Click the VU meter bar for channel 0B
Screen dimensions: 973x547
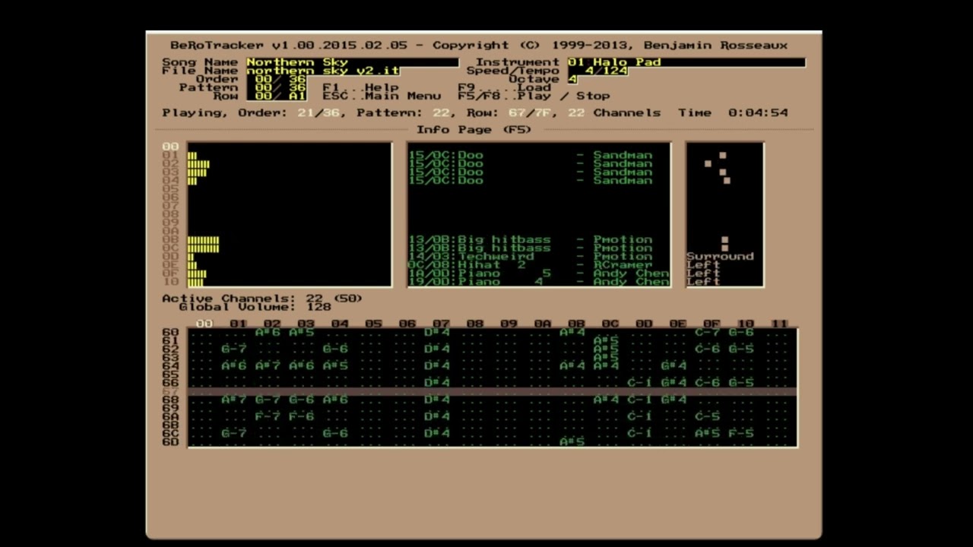click(x=204, y=239)
